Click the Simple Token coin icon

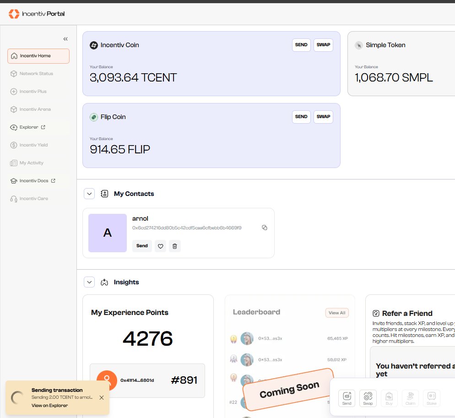pos(358,45)
